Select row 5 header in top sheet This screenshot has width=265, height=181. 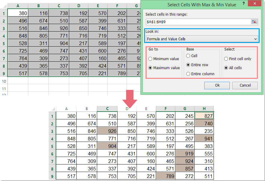(x=4, y=43)
